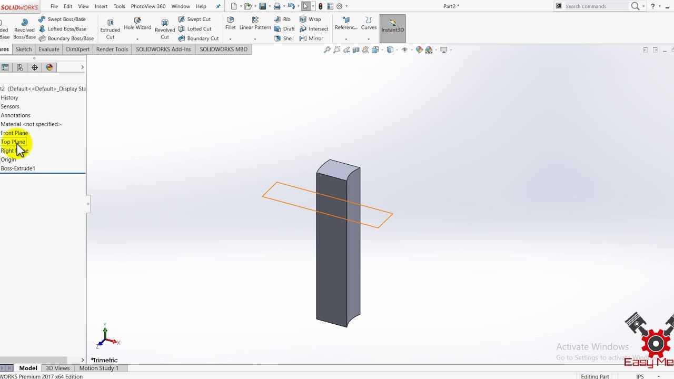Click the Save icon

point(262,6)
